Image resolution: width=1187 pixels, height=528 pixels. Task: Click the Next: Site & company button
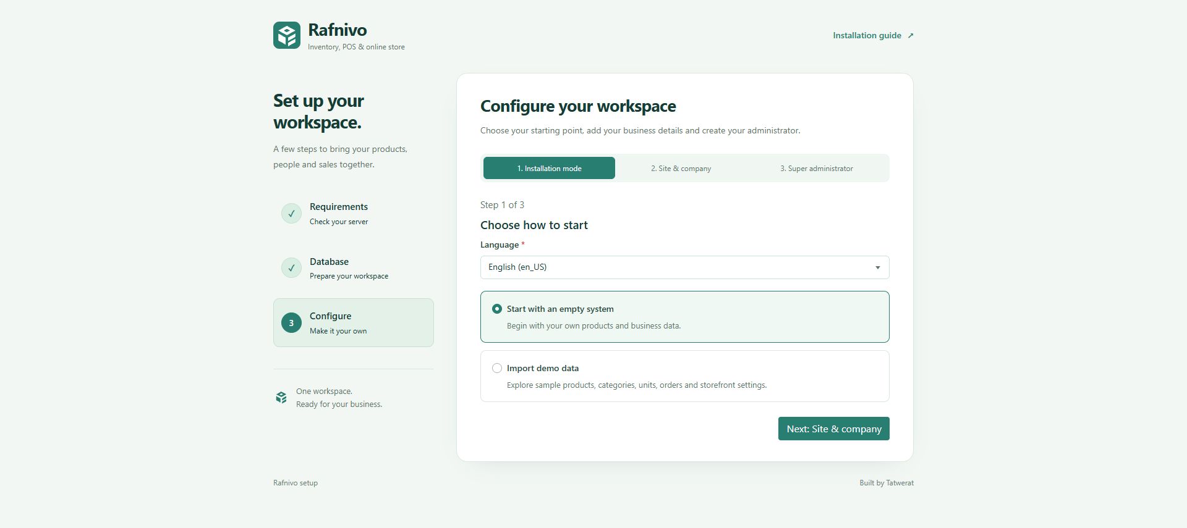click(x=834, y=429)
